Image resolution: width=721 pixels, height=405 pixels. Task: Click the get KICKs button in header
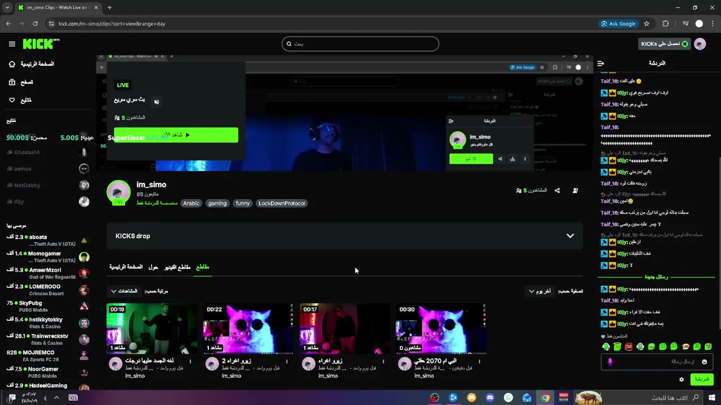click(x=665, y=44)
